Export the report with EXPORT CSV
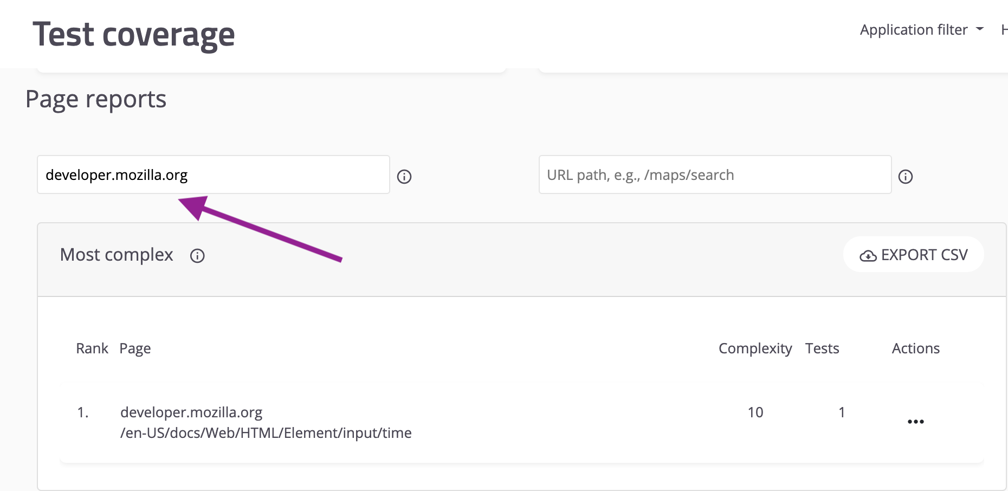The width and height of the screenshot is (1008, 491). point(914,255)
